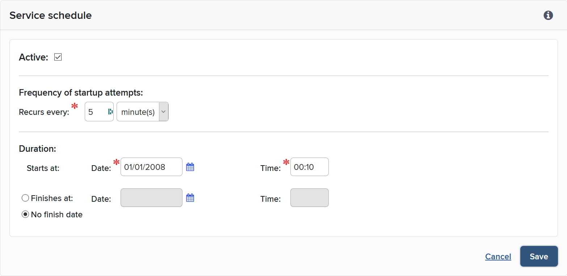567x276 pixels.
Task: Open the calendar picker for finish date
Action: click(x=190, y=198)
